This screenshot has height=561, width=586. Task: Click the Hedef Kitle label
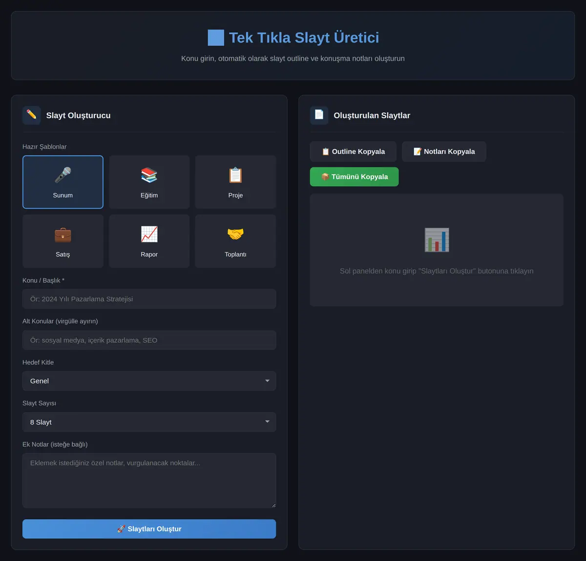(38, 362)
